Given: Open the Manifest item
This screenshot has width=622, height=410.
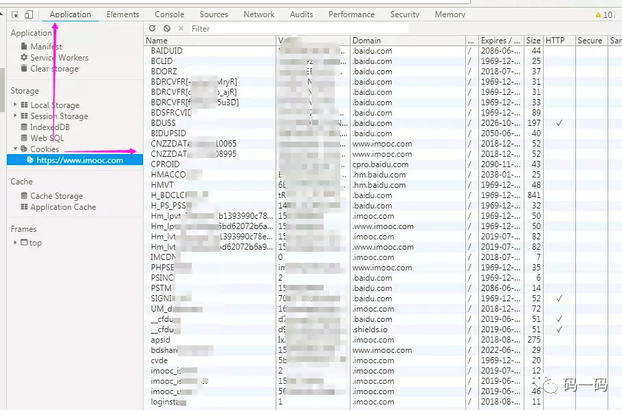Looking at the screenshot, I should [x=46, y=47].
